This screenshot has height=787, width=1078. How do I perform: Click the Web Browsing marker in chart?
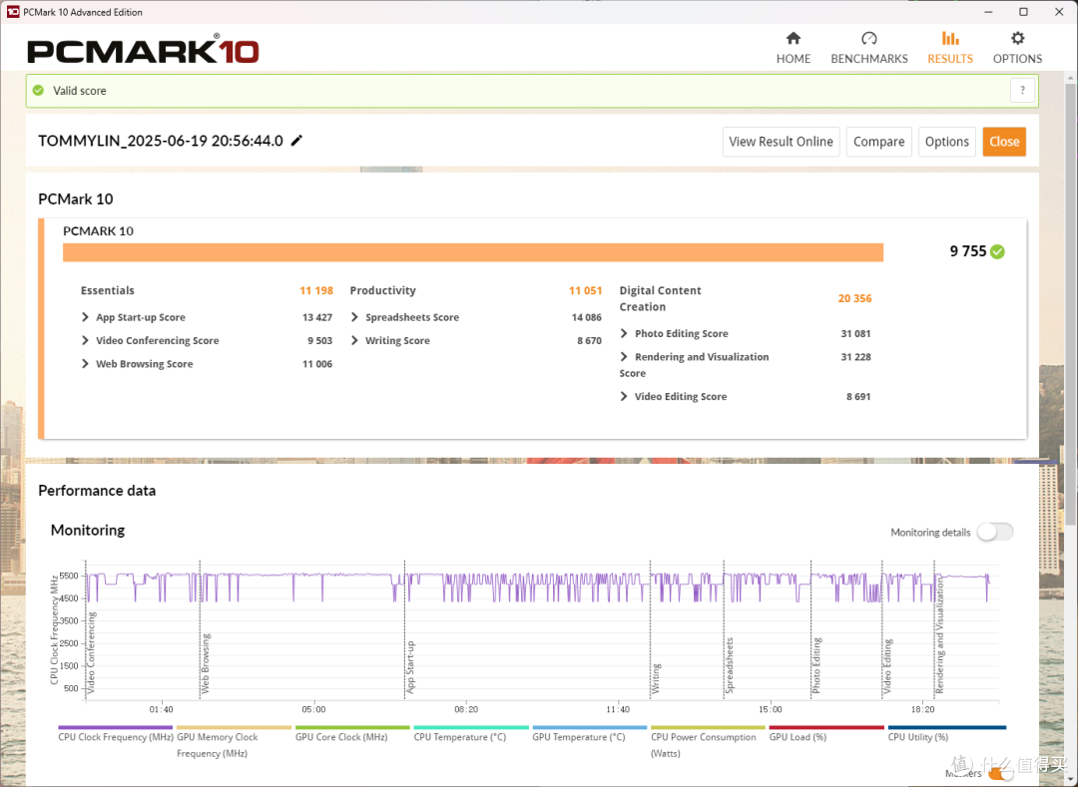click(x=206, y=662)
